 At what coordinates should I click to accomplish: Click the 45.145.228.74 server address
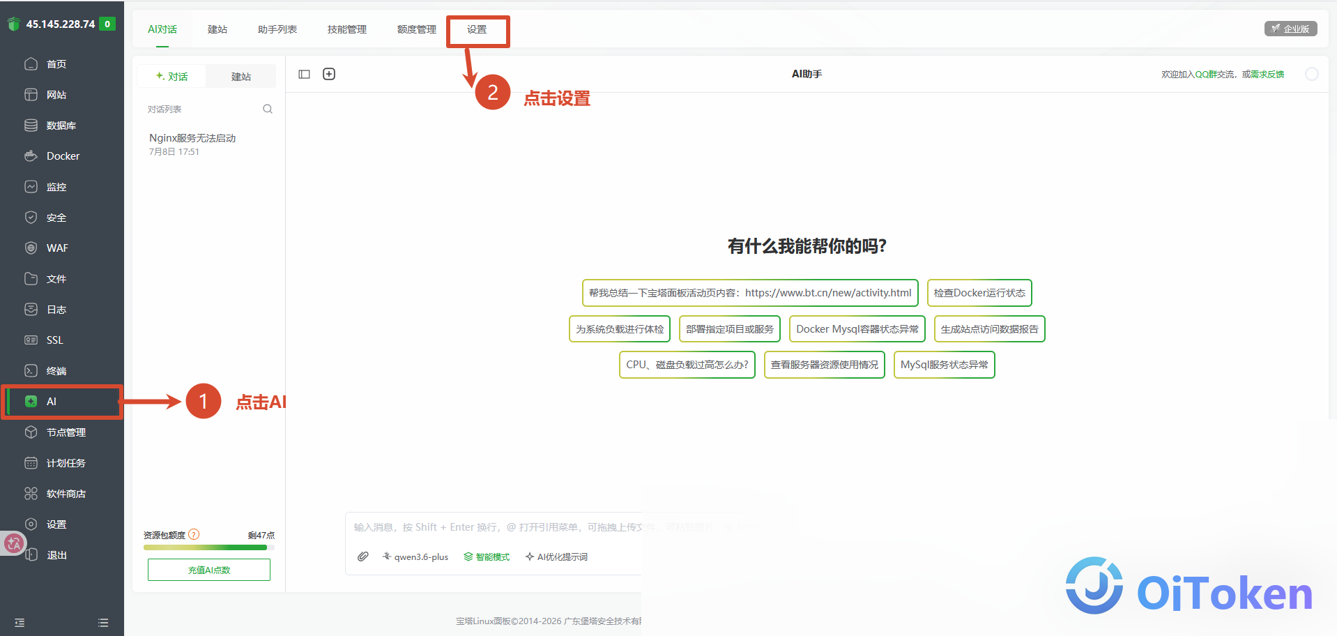click(x=61, y=24)
